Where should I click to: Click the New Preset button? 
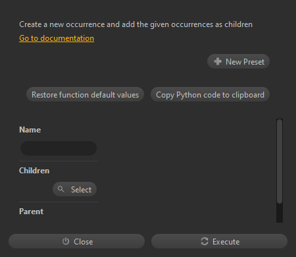click(238, 61)
